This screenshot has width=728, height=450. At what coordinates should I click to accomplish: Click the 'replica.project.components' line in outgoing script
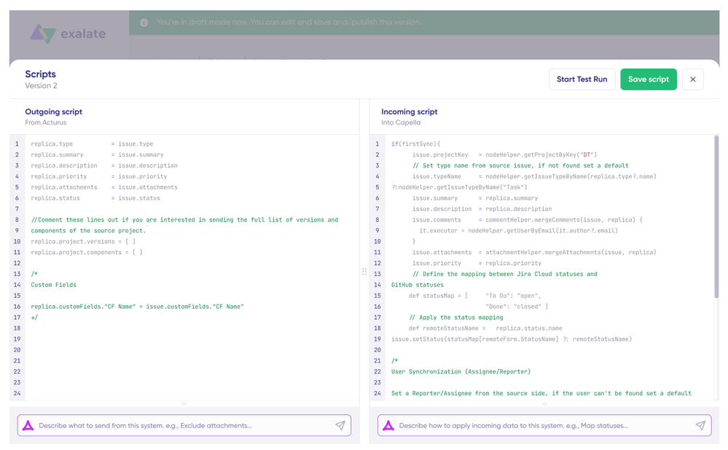86,253
